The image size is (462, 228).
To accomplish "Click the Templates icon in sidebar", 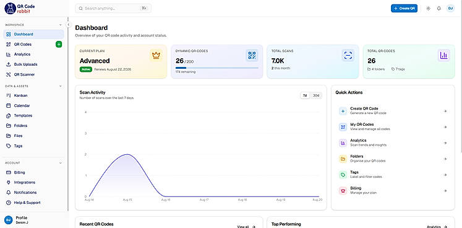I will coord(8,115).
